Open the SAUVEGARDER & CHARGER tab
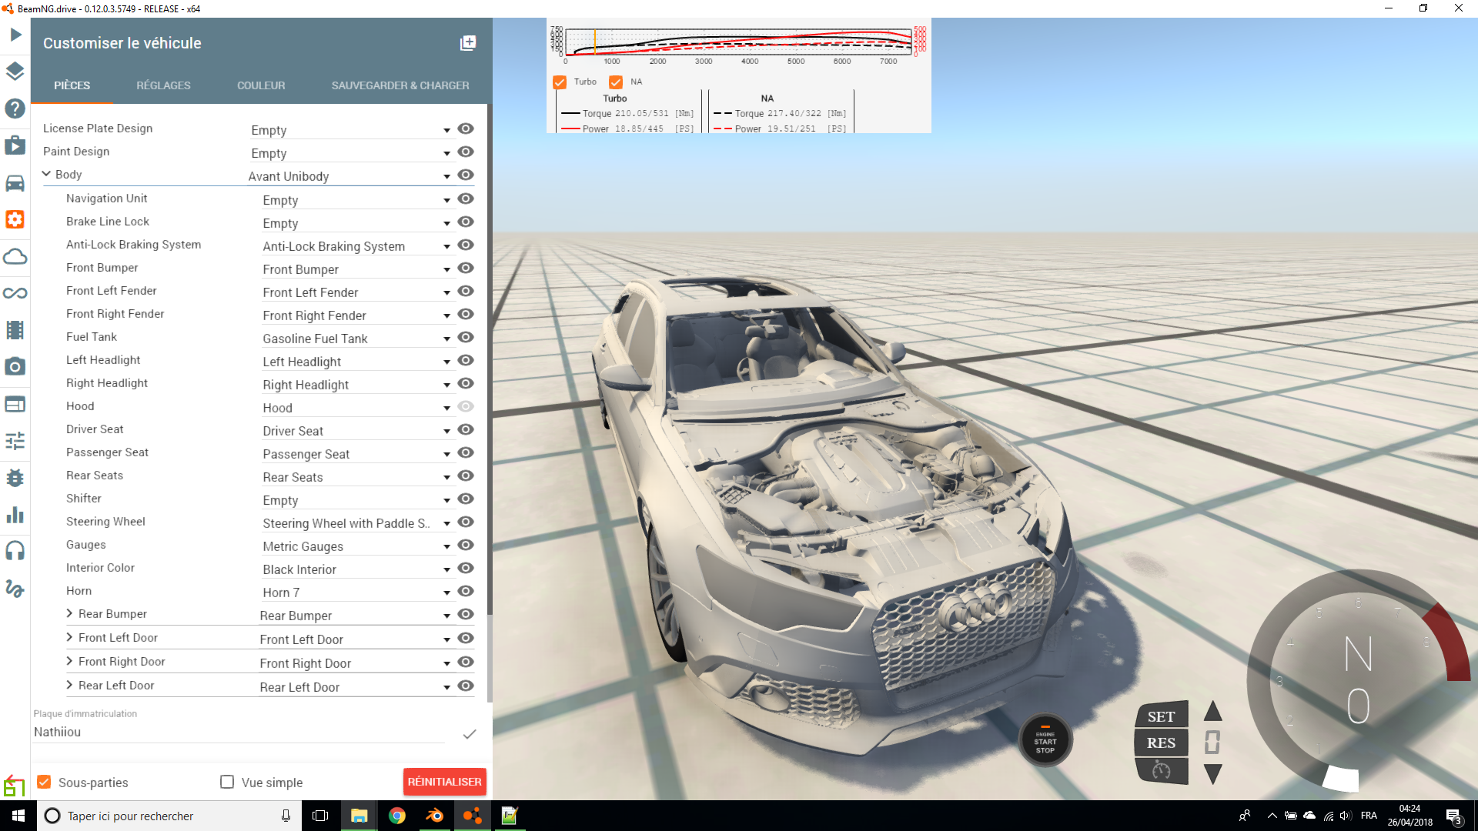 click(400, 85)
